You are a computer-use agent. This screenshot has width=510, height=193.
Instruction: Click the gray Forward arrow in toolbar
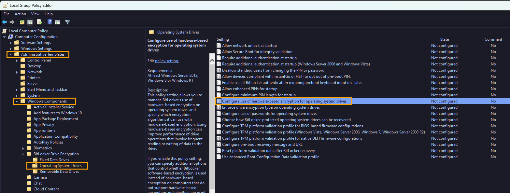coord(12,22)
